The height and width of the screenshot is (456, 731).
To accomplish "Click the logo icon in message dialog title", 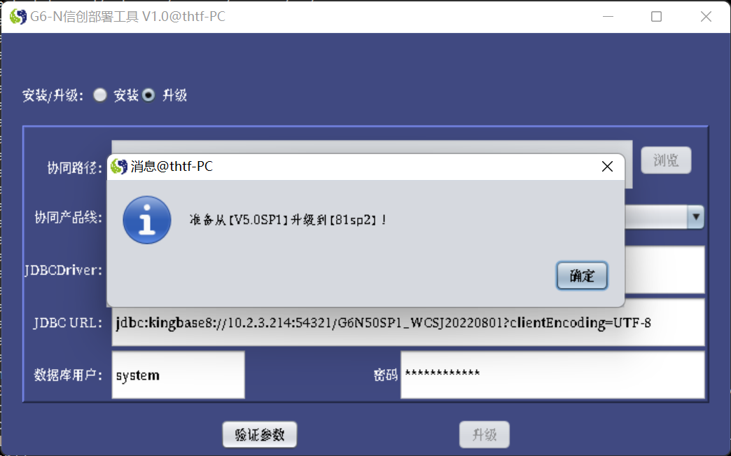I will (x=119, y=167).
